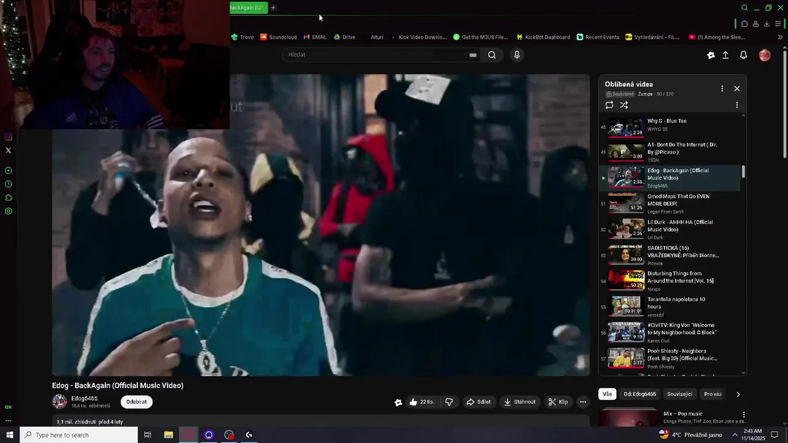788x443 pixels.
Task: Open options for Mix – Pop music
Action: click(x=744, y=415)
